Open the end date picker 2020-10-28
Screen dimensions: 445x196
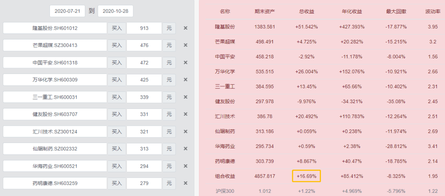[115, 11]
